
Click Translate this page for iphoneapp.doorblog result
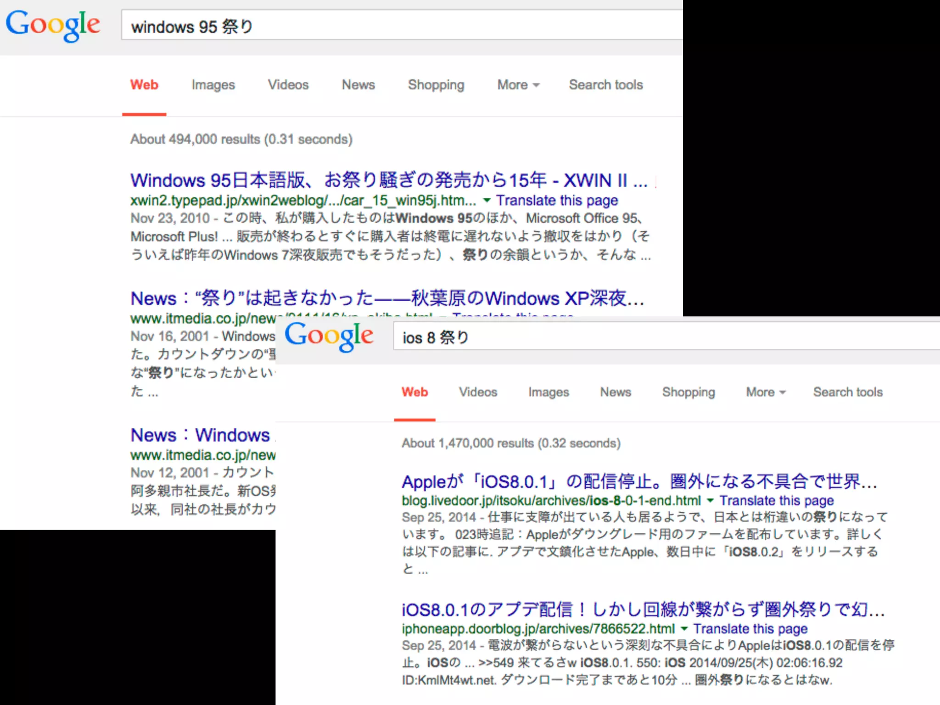(750, 629)
